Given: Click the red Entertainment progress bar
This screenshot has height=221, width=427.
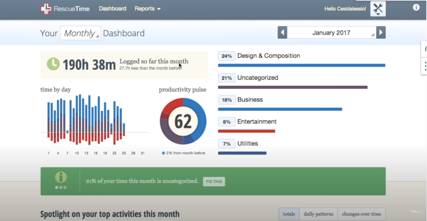Looking at the screenshot, I should pyautogui.click(x=246, y=131).
